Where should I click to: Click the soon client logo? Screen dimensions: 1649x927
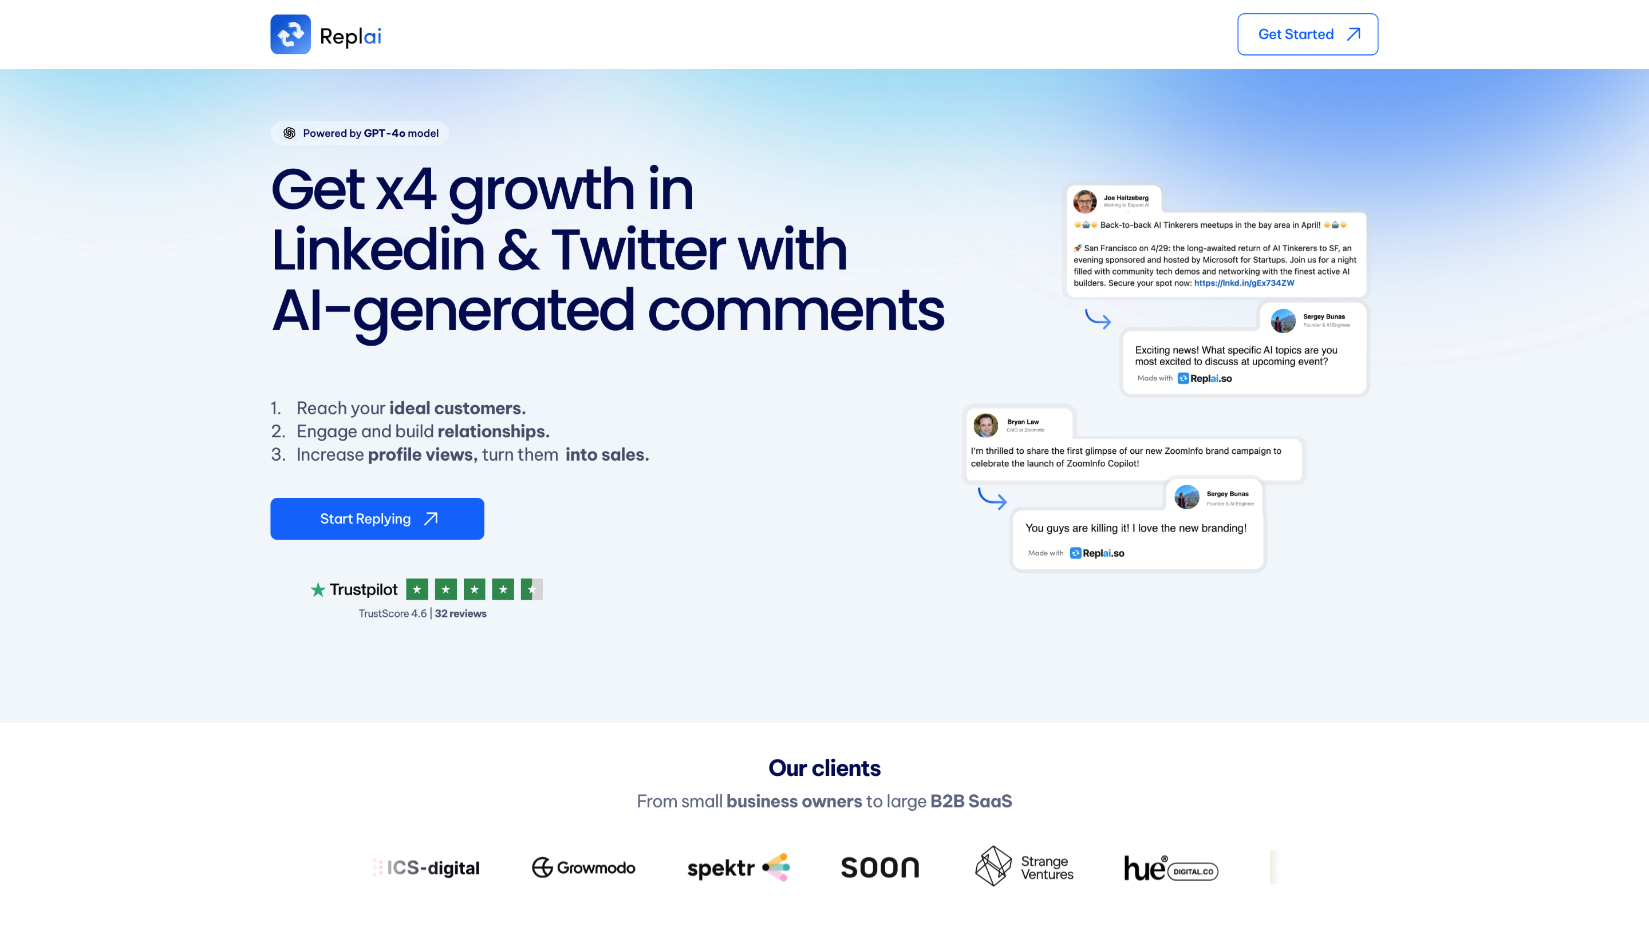click(879, 867)
